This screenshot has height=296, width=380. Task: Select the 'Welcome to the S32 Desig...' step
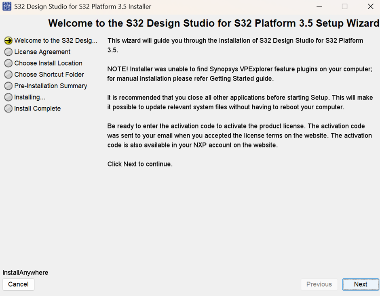click(56, 40)
